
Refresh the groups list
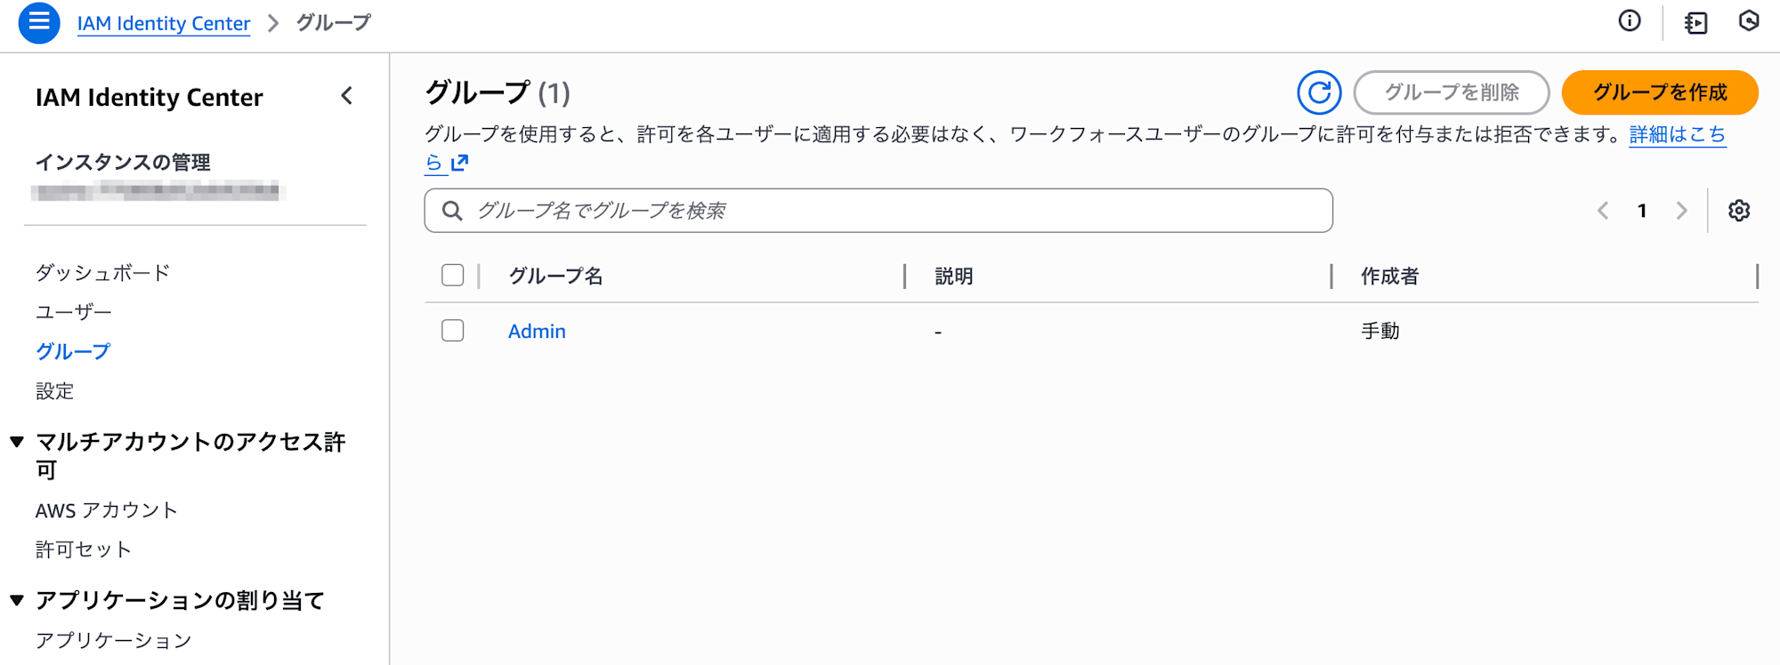[x=1319, y=92]
